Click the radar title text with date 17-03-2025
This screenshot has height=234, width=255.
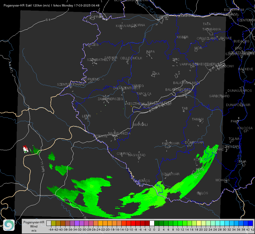tap(51, 5)
